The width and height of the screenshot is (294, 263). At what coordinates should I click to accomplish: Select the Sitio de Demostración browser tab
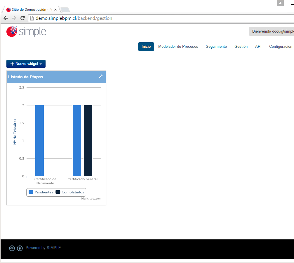coord(31,10)
